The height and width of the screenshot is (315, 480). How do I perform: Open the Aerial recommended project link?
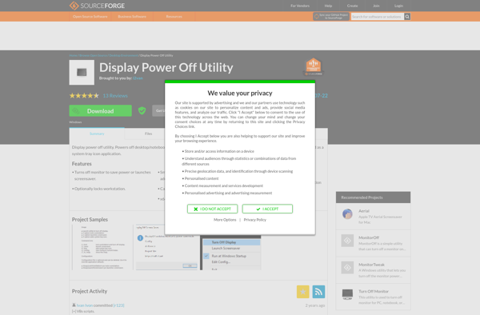(364, 211)
